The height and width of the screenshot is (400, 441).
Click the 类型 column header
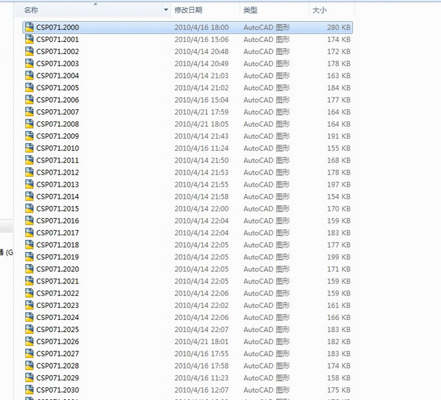click(x=250, y=10)
